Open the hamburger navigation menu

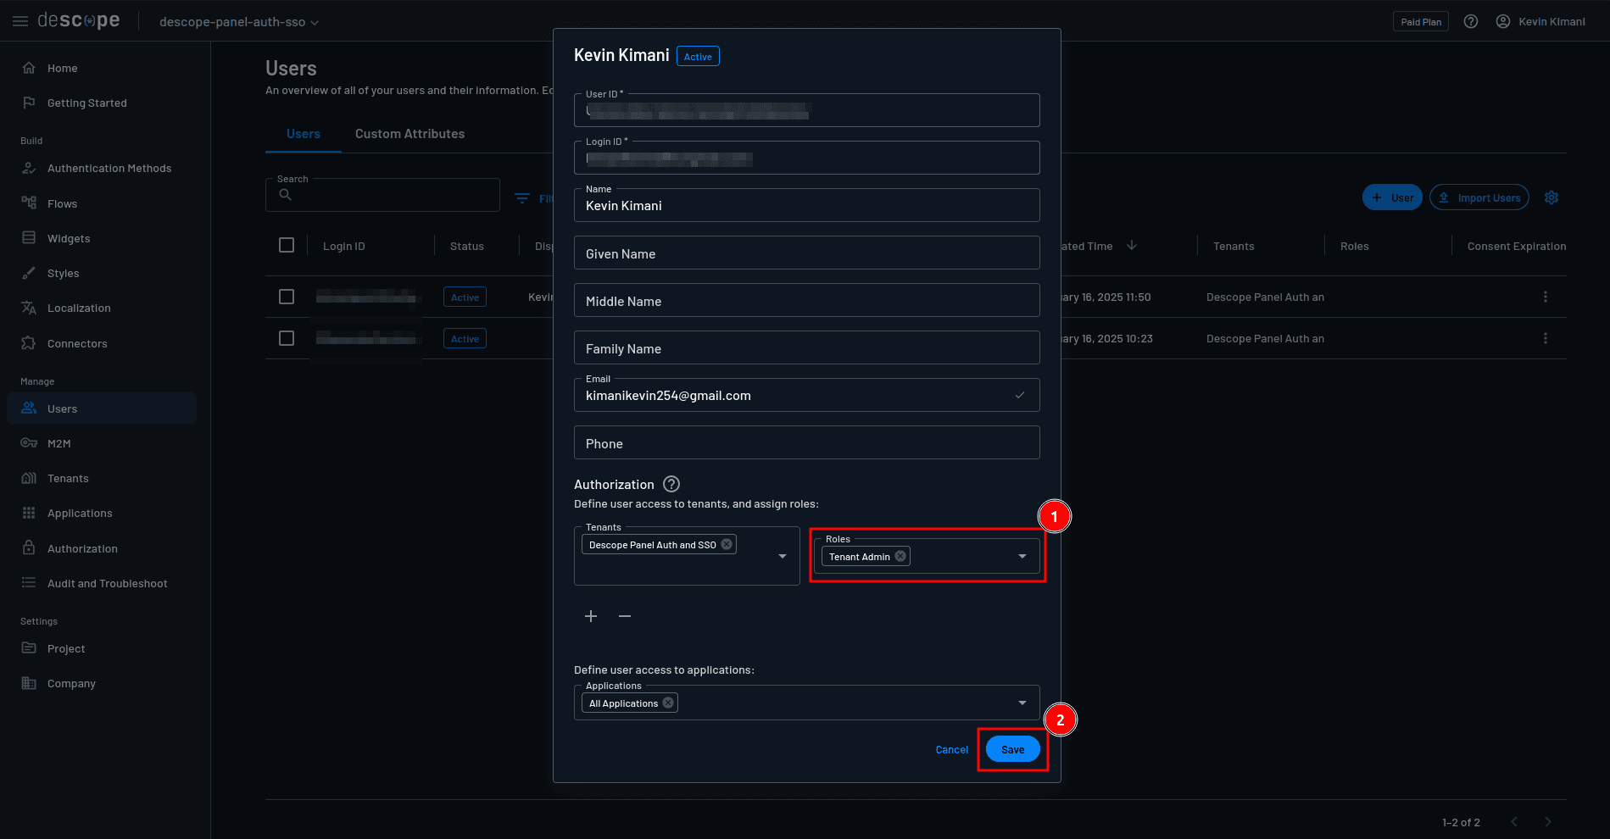[19, 21]
